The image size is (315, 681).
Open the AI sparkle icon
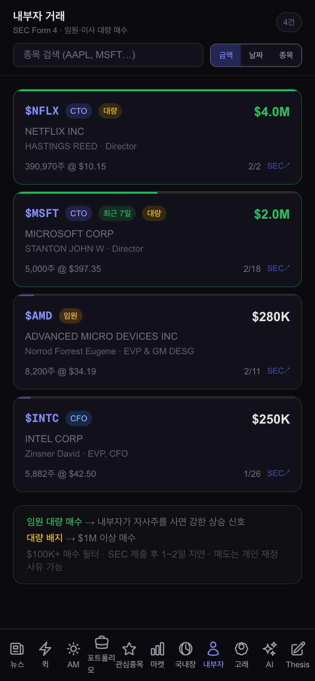pos(269,649)
